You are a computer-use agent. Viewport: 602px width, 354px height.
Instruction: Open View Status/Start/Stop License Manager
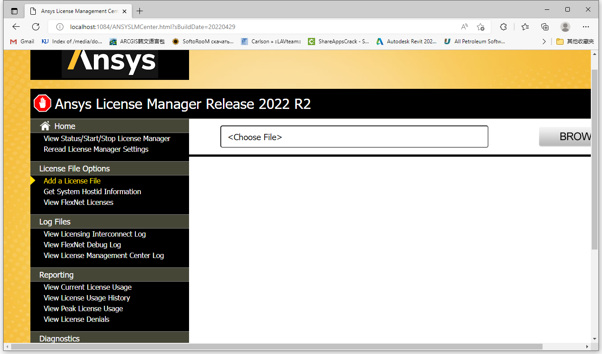coord(107,138)
